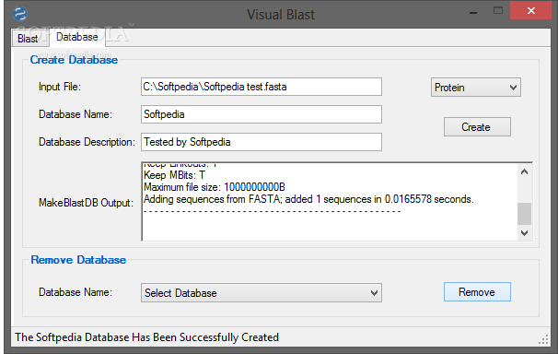Focus the Softpedia Database Name field
Screen dimensions: 558x354
click(x=262, y=114)
